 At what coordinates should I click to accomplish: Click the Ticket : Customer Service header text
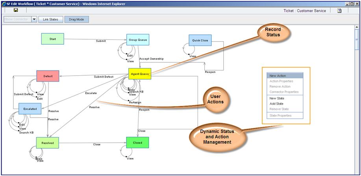[x=305, y=11]
